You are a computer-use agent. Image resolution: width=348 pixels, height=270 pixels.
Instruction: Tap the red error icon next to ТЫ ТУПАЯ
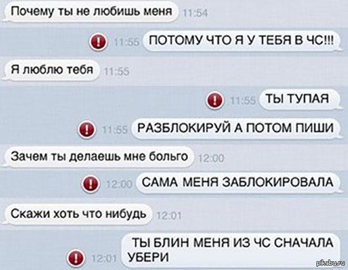pos(214,100)
